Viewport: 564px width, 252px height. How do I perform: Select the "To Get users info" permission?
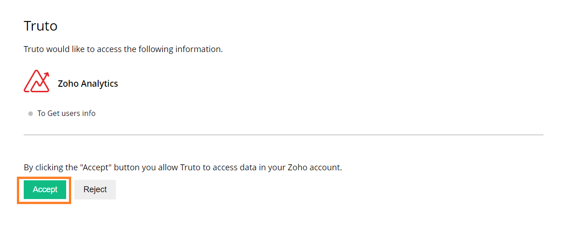pyautogui.click(x=67, y=113)
